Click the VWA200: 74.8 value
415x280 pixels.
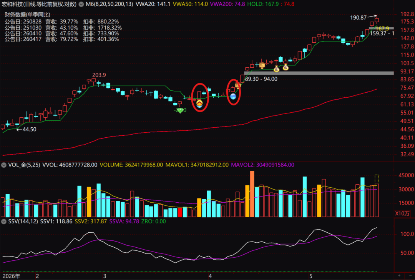pos(227,4)
